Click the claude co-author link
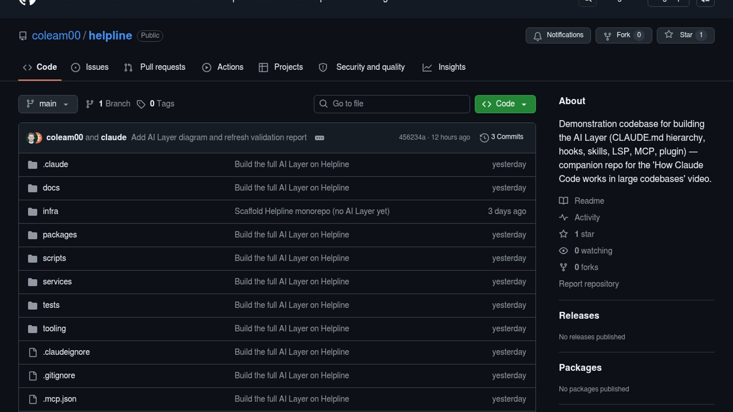 pos(113,137)
